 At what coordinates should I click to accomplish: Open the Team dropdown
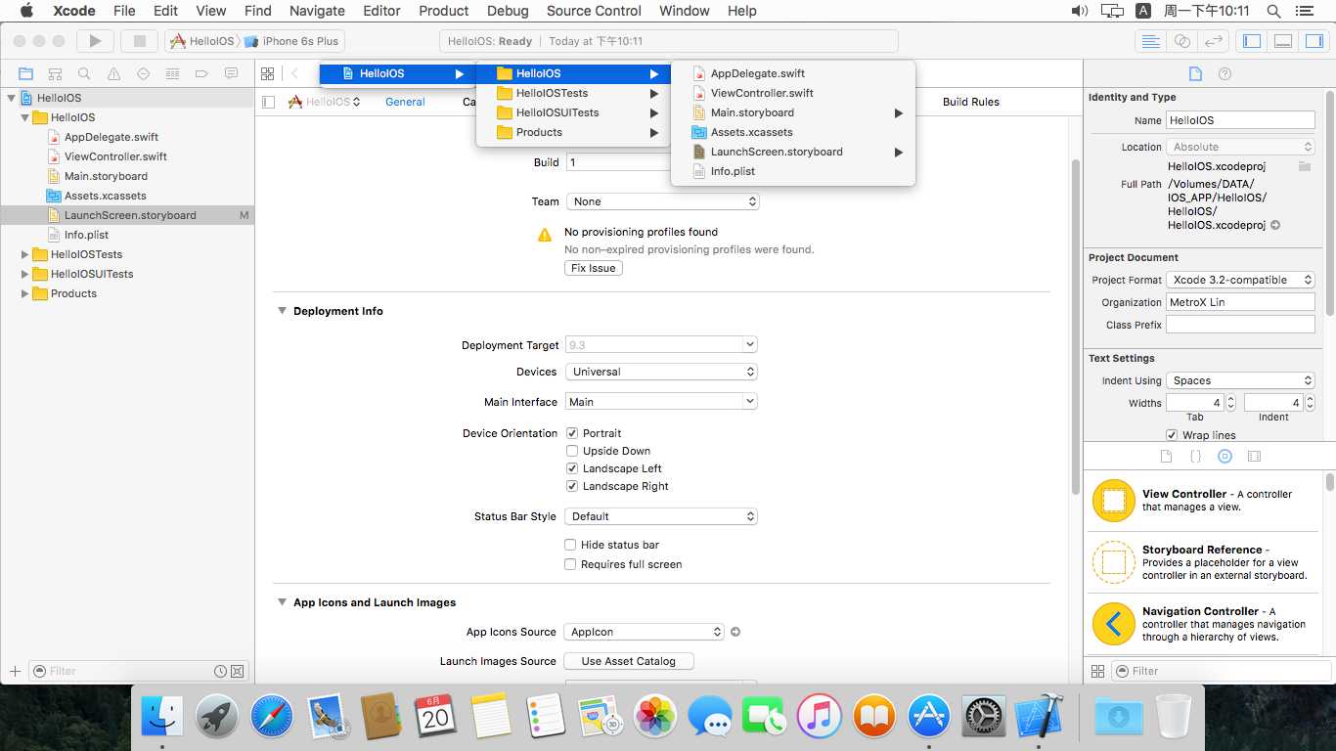point(662,201)
